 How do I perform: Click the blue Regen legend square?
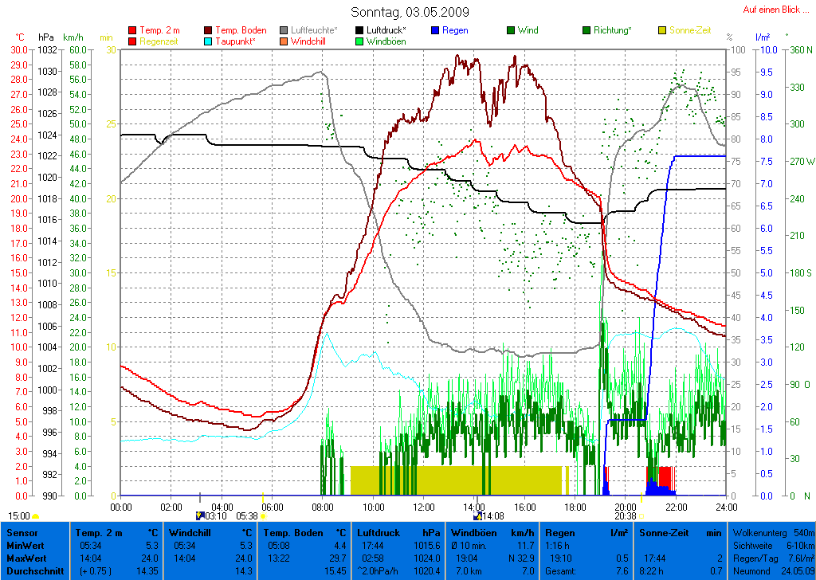434,30
